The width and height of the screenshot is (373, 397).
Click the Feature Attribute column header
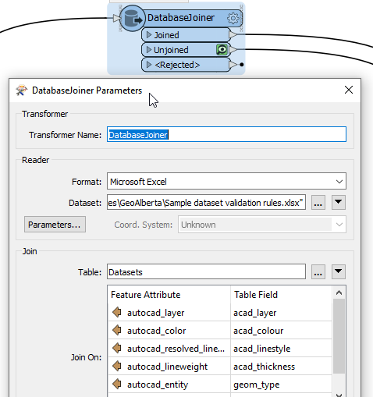pos(169,295)
